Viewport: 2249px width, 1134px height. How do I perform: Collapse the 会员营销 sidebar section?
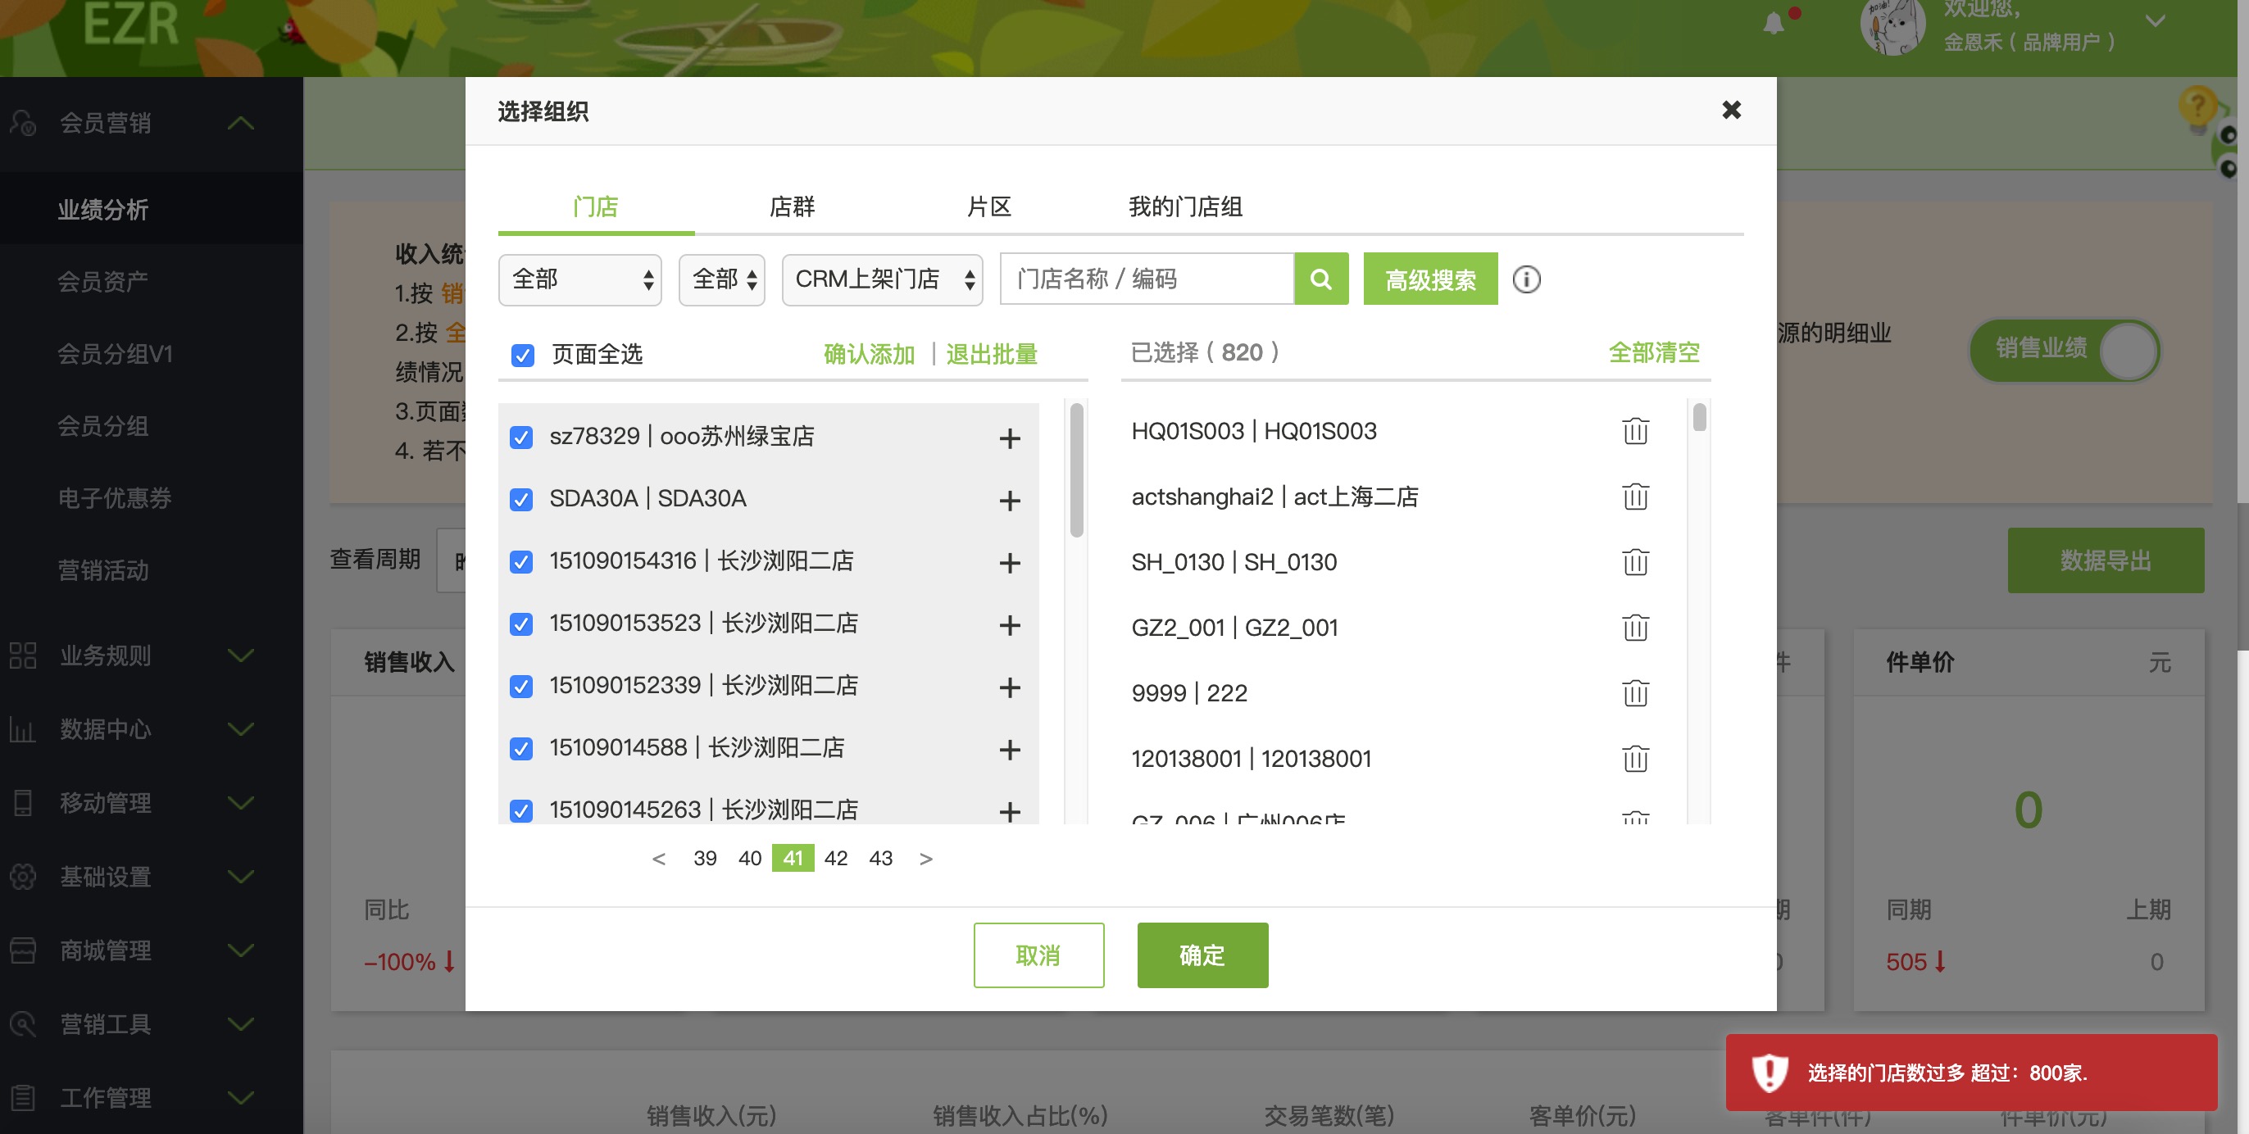click(x=241, y=123)
